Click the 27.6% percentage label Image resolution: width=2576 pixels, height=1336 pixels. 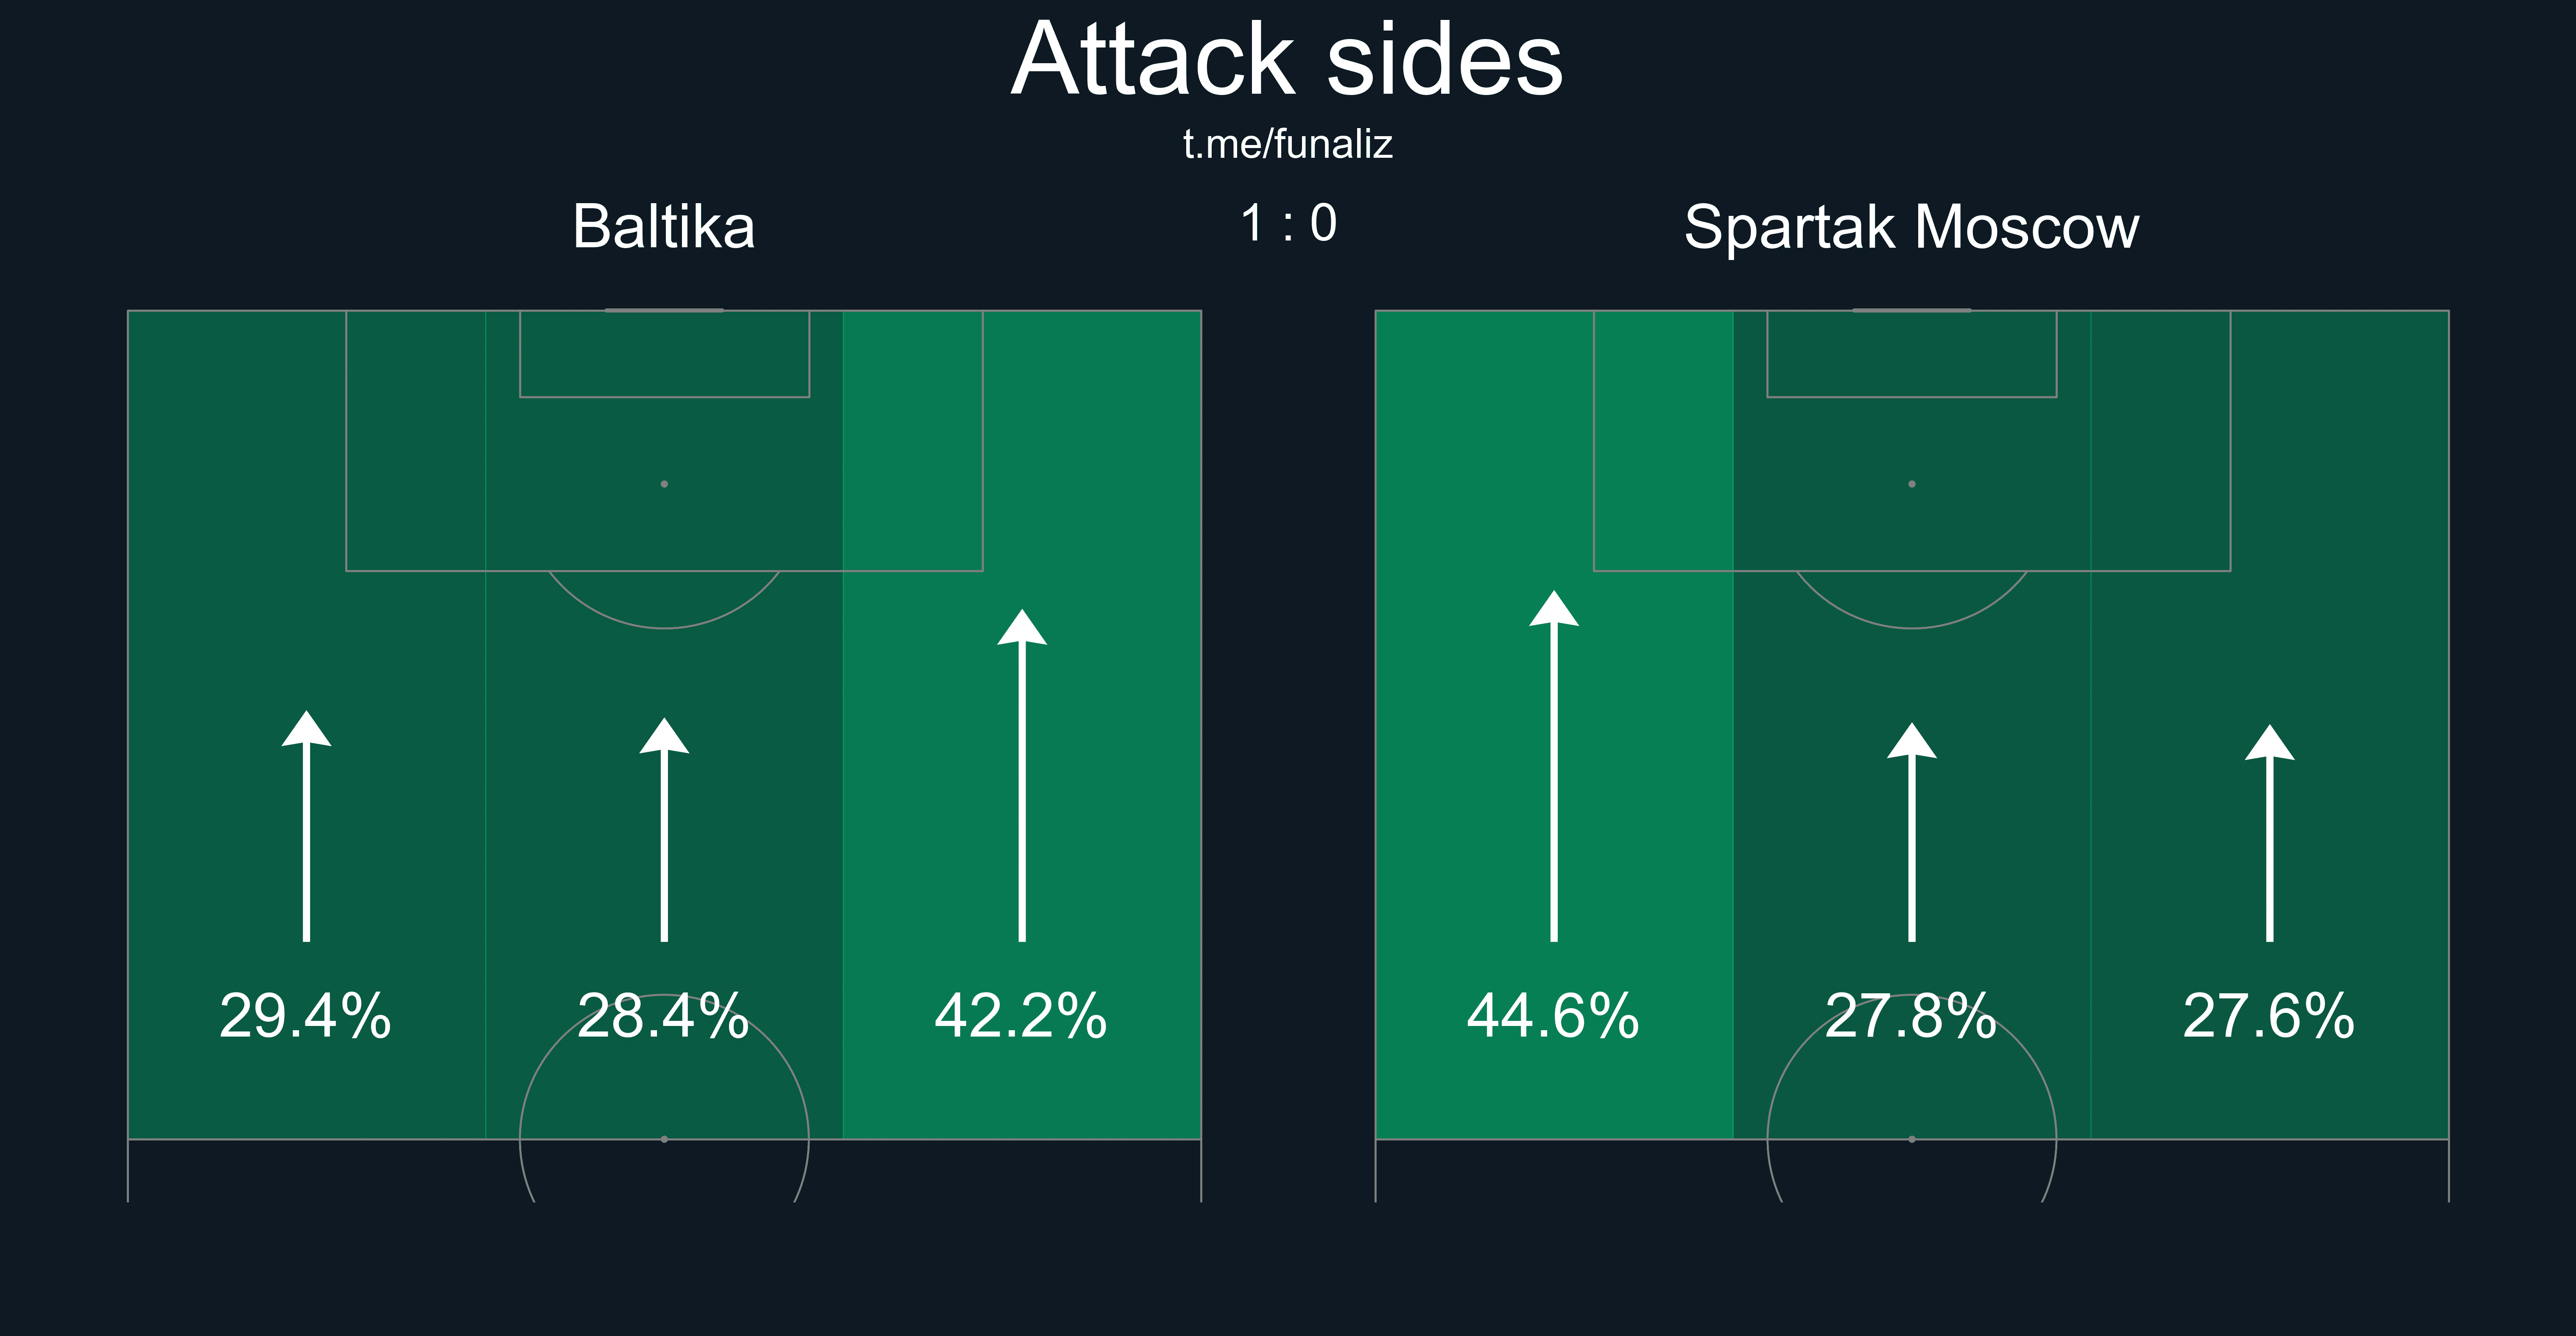(x=2269, y=1016)
